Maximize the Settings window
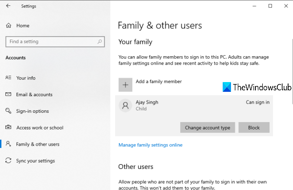The width and height of the screenshot is (293, 190). coord(270,6)
